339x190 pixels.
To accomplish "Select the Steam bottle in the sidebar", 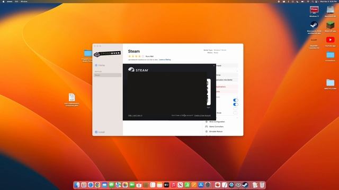I will tap(108, 75).
